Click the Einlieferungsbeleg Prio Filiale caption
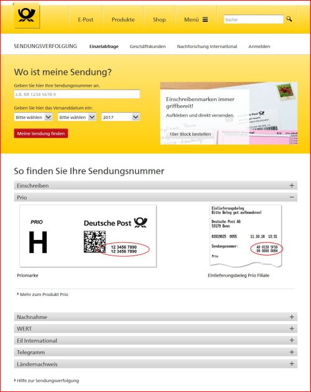The image size is (311, 392). pos(238,275)
